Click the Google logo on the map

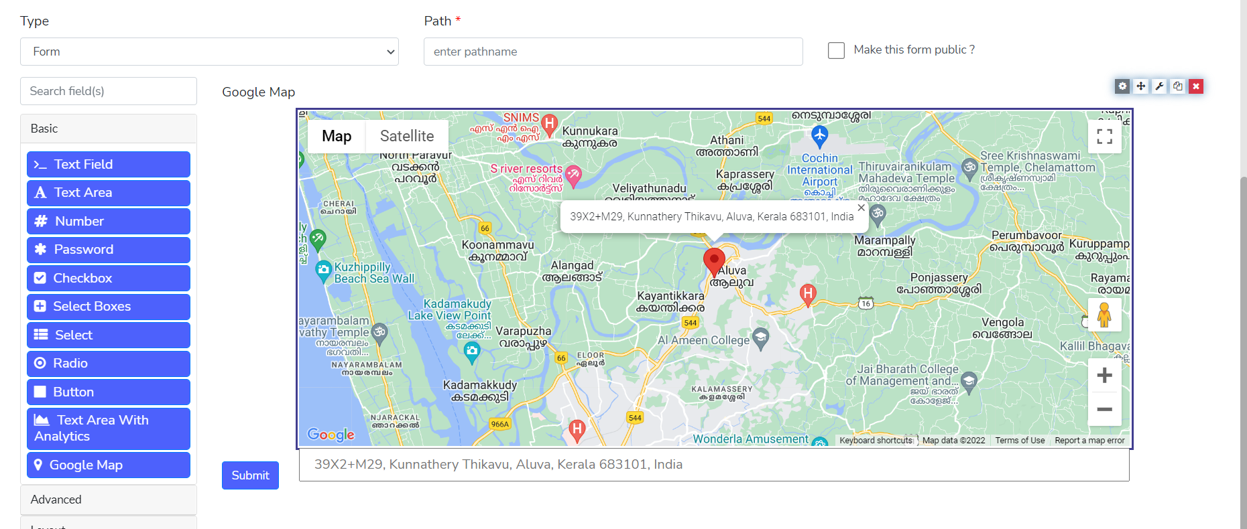tap(331, 435)
